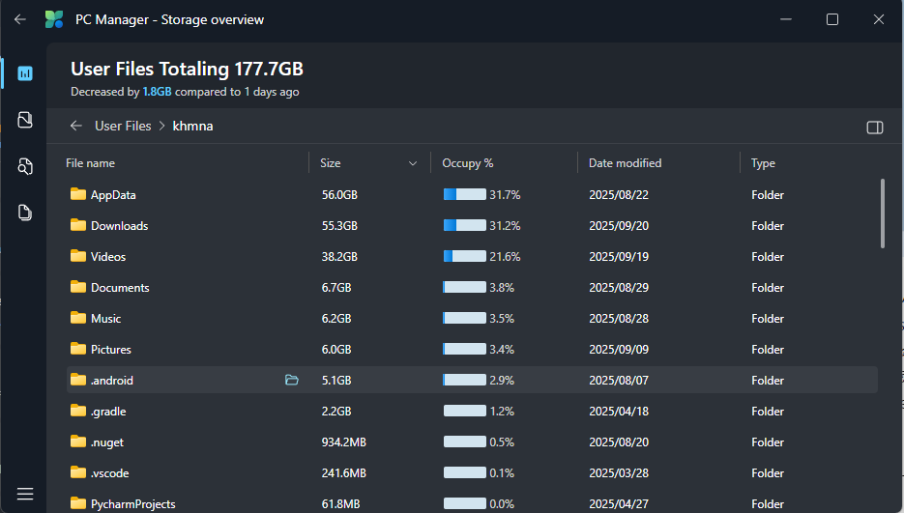Navigate back from khmna folder arrow
Image resolution: width=904 pixels, height=513 pixels.
[x=76, y=126]
